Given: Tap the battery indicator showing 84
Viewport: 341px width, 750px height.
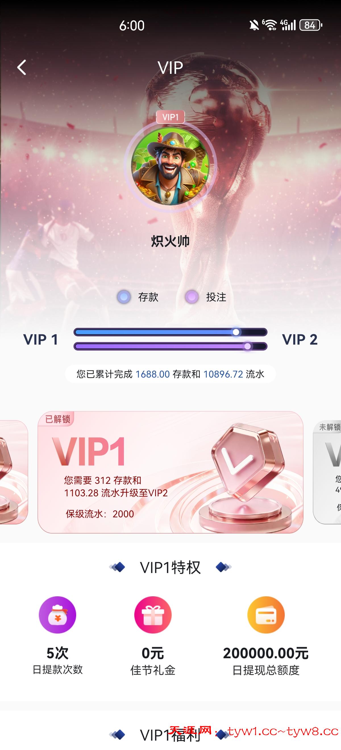Looking at the screenshot, I should (311, 25).
